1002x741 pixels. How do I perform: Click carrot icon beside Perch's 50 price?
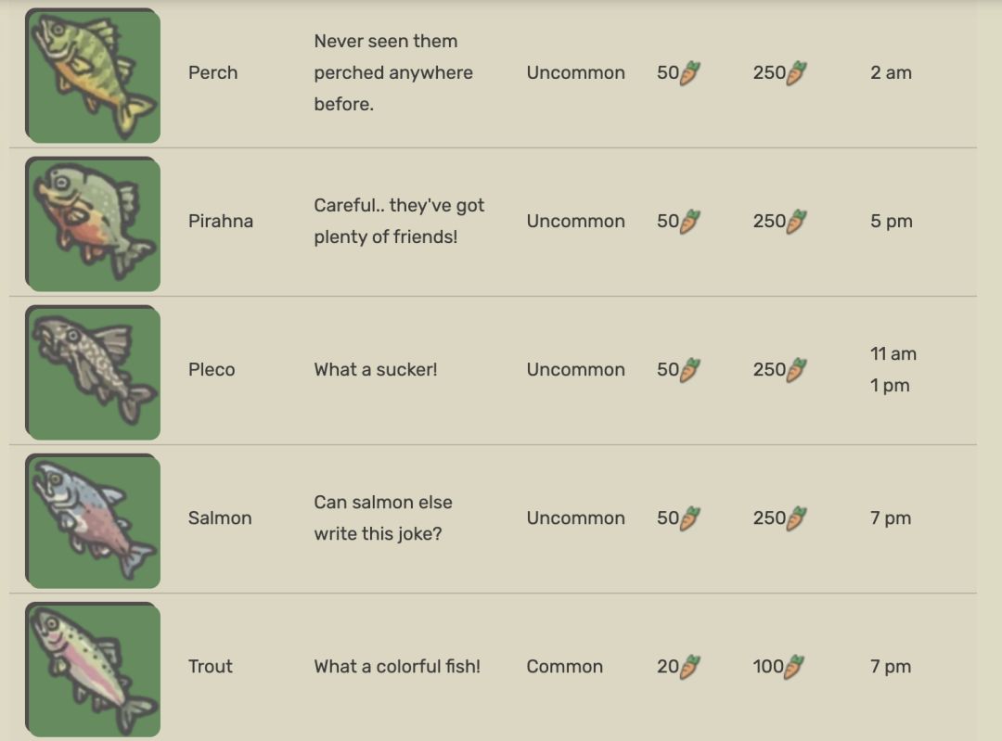pyautogui.click(x=690, y=73)
